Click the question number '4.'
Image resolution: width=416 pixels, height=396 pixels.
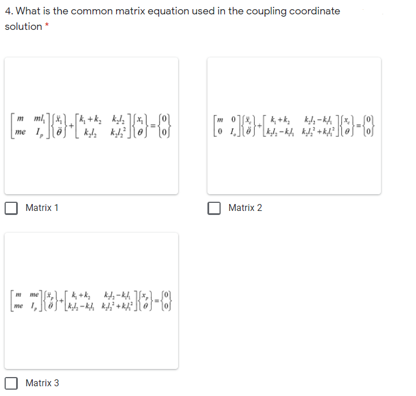coord(9,11)
